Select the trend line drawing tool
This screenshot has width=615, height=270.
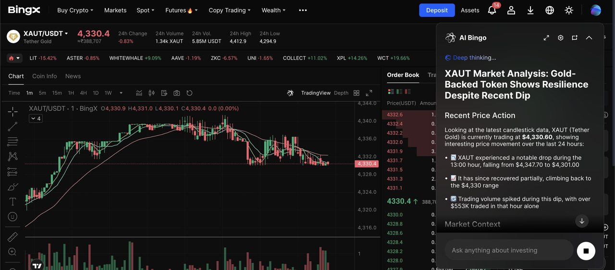click(12, 127)
